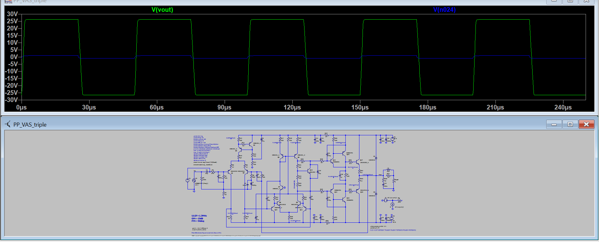Select supply source V1 in the schematic
Screen dimensions: 599x242
[x=392, y=139]
